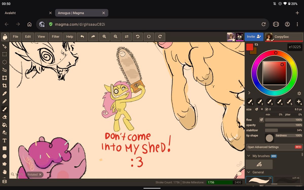The image size is (304, 190).
Task: Select the Eraser tool
Action: (x=4, y=117)
